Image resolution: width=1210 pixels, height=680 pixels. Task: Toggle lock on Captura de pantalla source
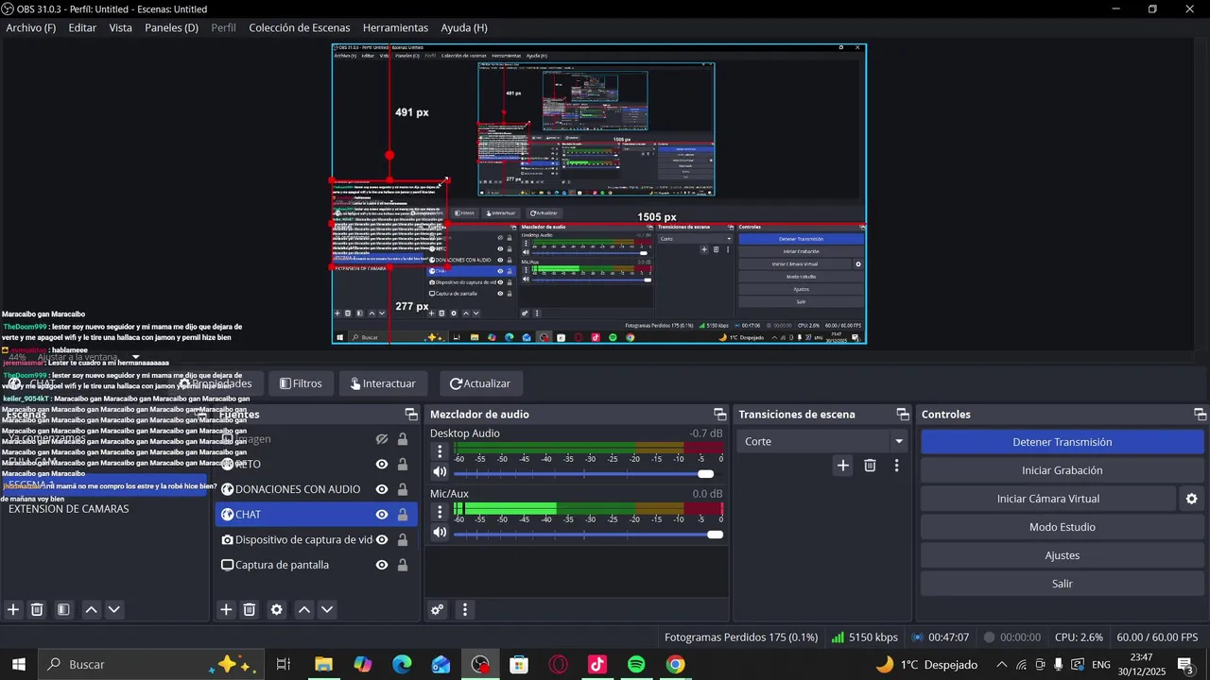click(403, 565)
